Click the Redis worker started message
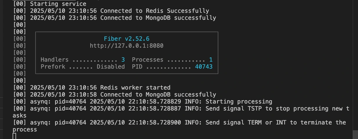 point(135,88)
